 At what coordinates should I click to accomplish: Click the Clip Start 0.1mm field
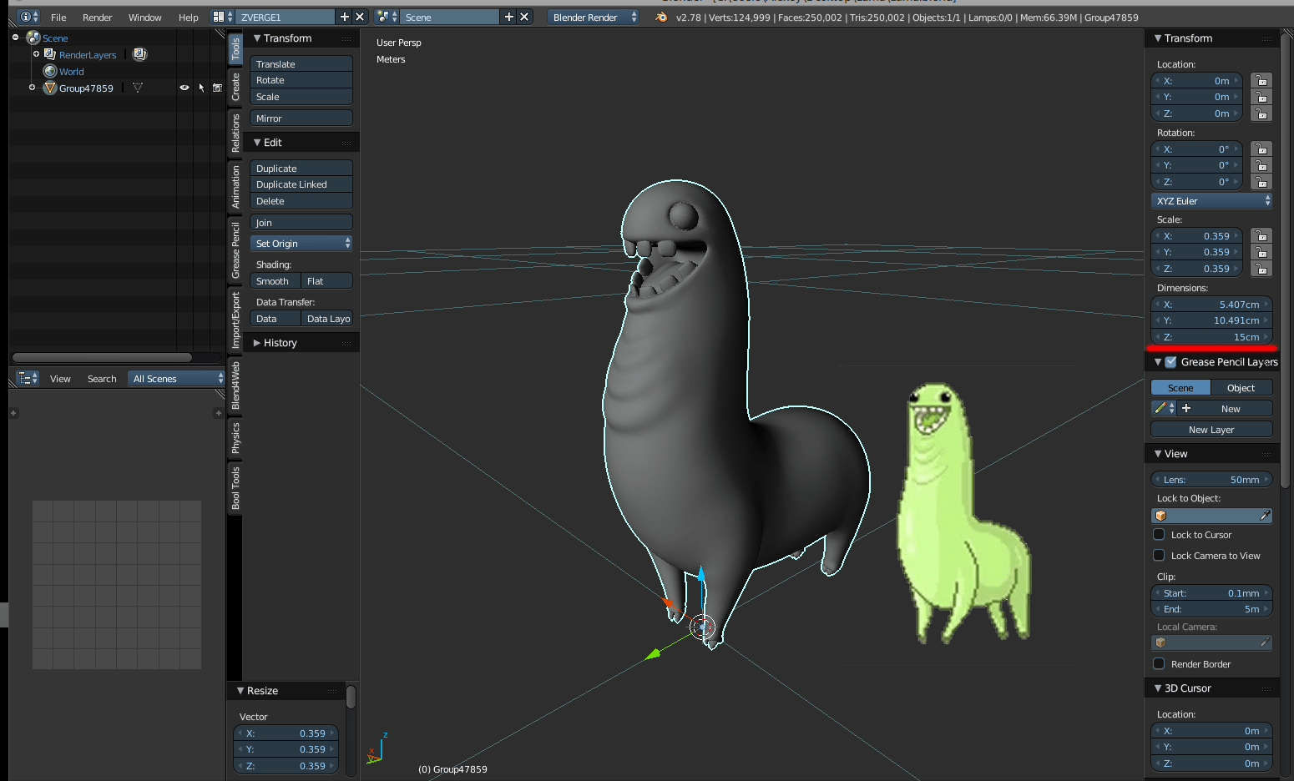(x=1211, y=592)
